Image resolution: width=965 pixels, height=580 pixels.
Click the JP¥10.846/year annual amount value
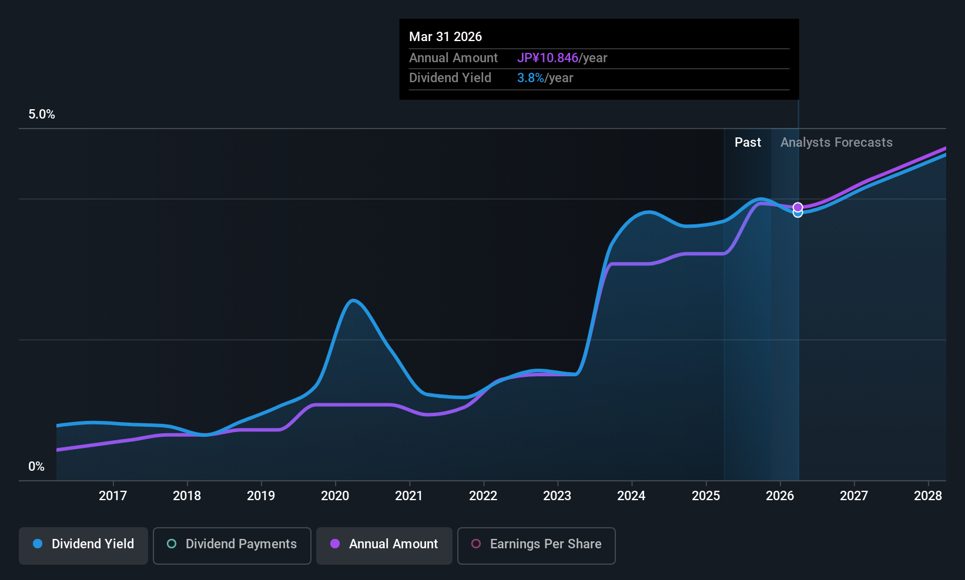click(548, 58)
